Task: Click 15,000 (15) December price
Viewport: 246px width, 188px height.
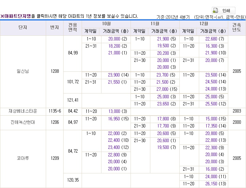Action: coord(216,119)
